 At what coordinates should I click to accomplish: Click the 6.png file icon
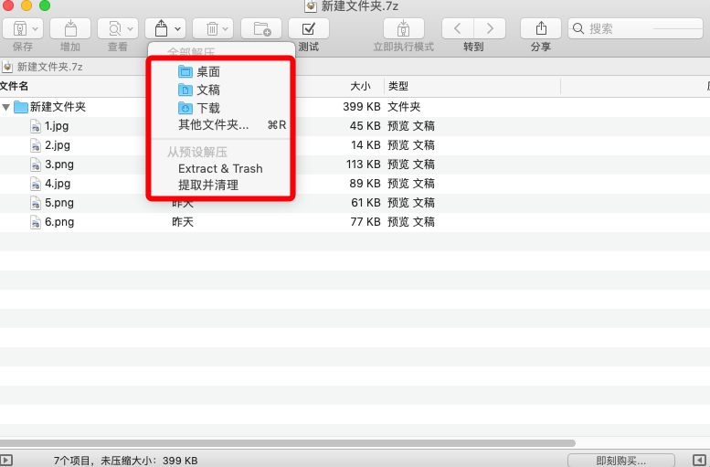[x=36, y=222]
